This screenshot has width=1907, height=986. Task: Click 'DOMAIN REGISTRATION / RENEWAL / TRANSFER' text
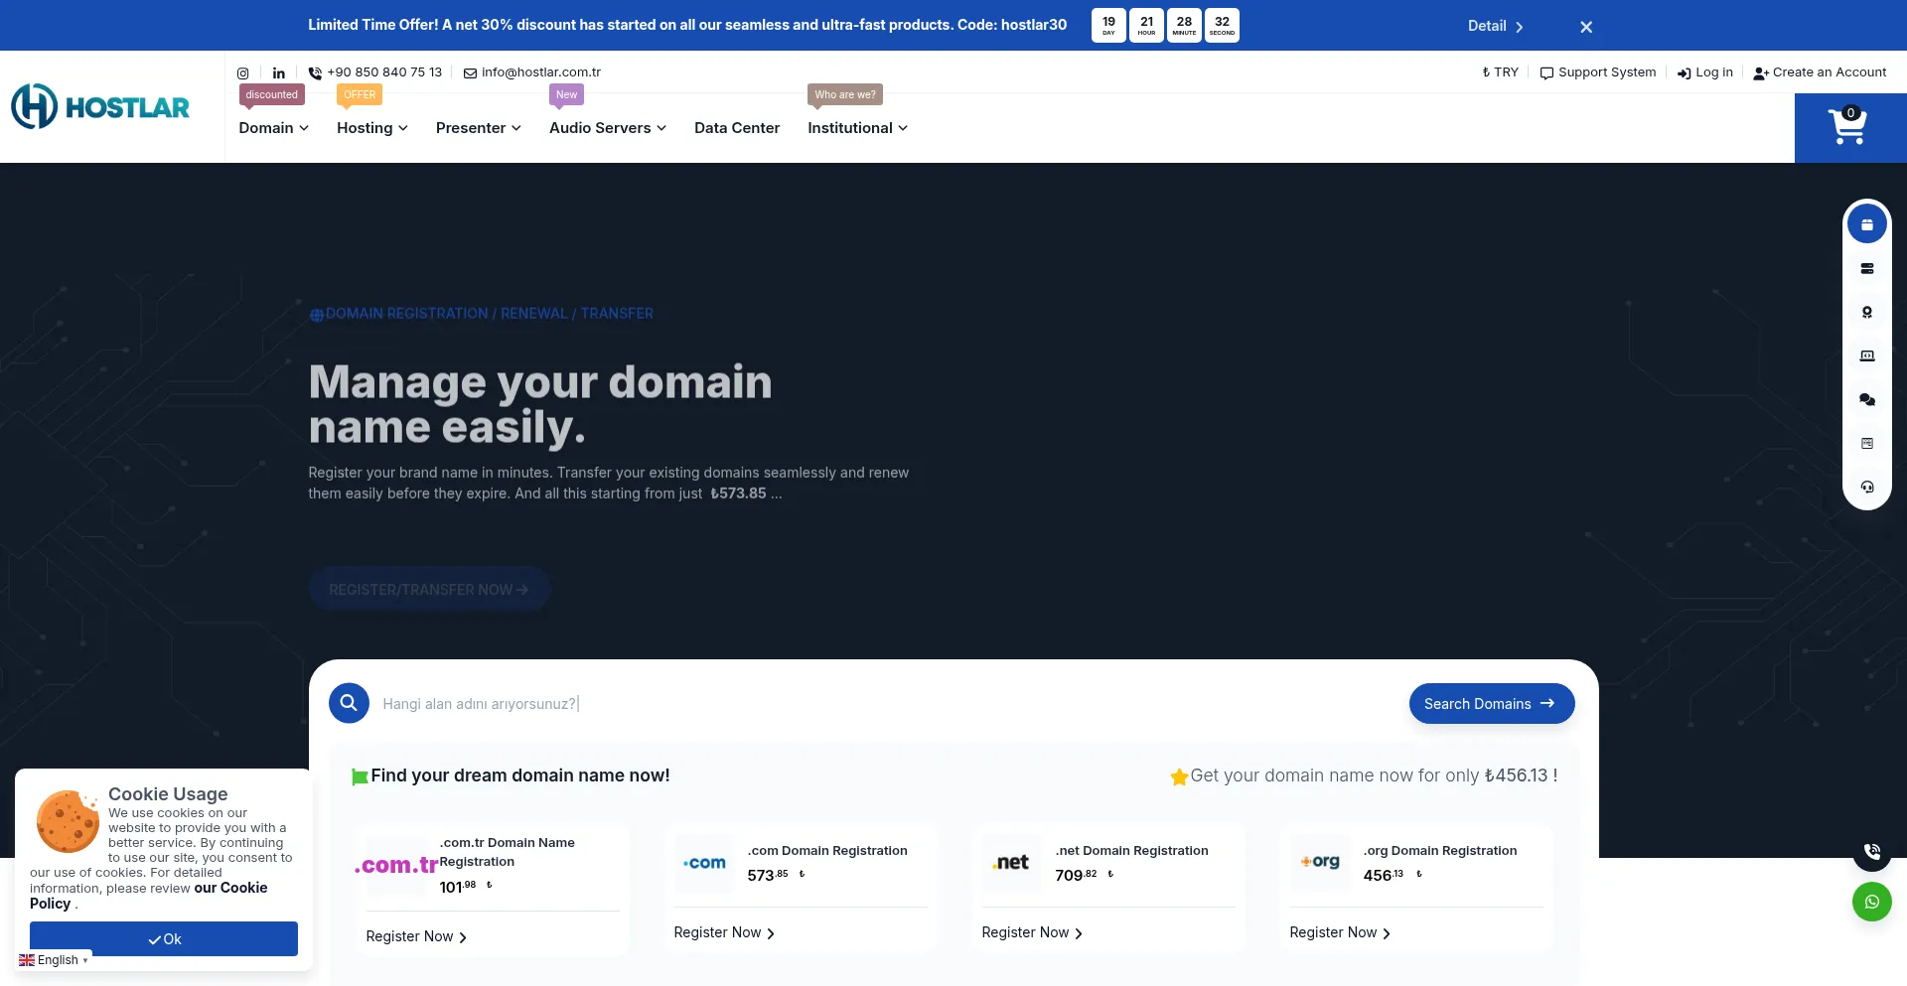pyautogui.click(x=490, y=314)
